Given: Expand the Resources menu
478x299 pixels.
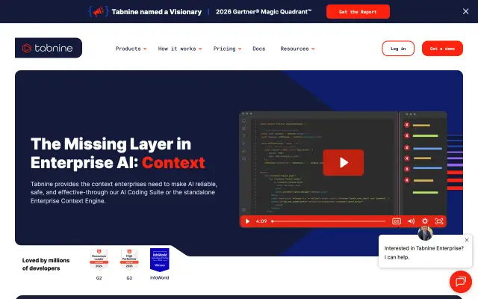Looking at the screenshot, I should pos(297,49).
